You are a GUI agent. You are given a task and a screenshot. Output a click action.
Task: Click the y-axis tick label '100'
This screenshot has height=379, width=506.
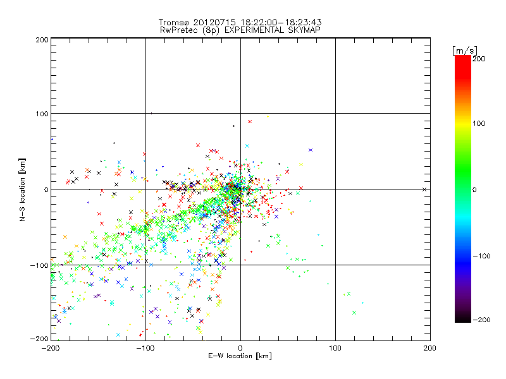pyautogui.click(x=42, y=114)
